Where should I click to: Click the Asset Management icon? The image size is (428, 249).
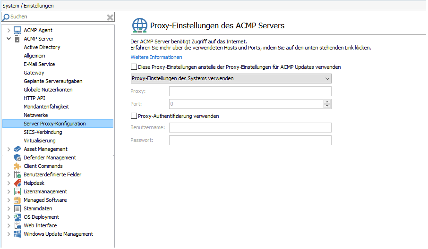(17, 149)
